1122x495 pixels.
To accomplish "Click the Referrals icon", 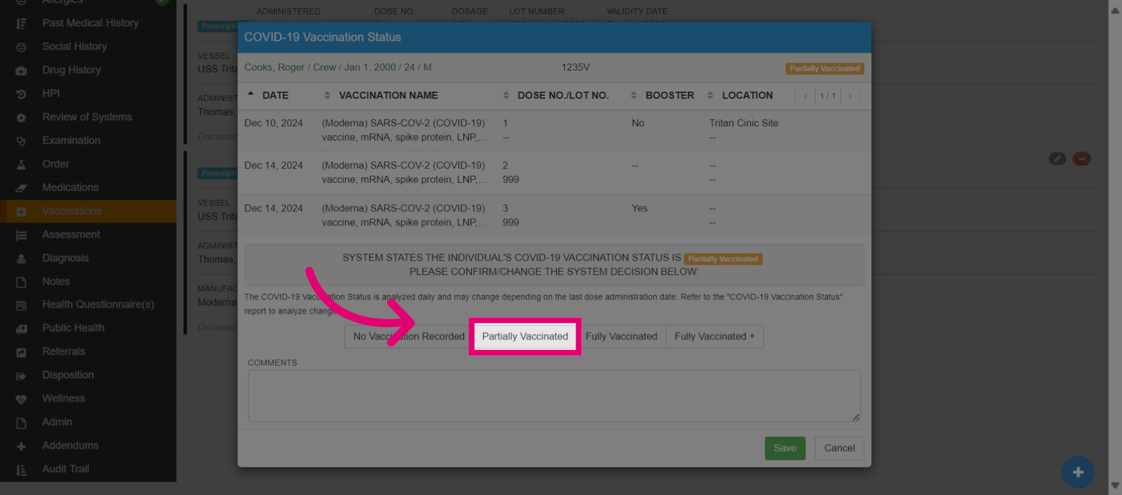I will pos(21,351).
